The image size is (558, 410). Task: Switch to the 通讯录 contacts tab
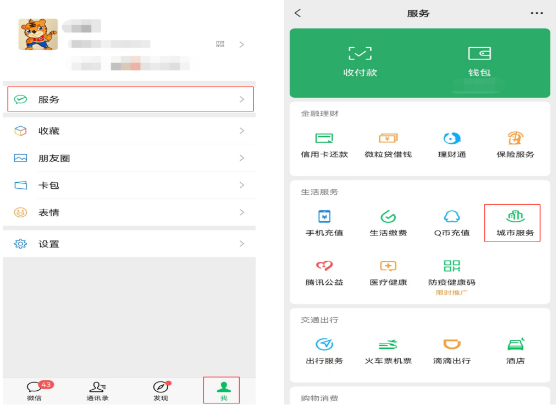[x=97, y=391]
